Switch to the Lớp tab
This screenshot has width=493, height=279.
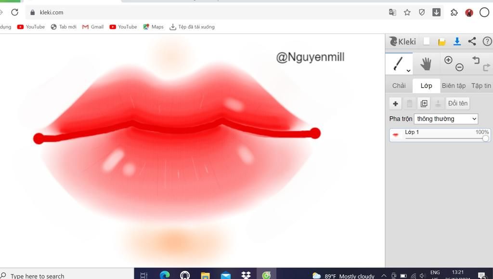[x=427, y=86]
